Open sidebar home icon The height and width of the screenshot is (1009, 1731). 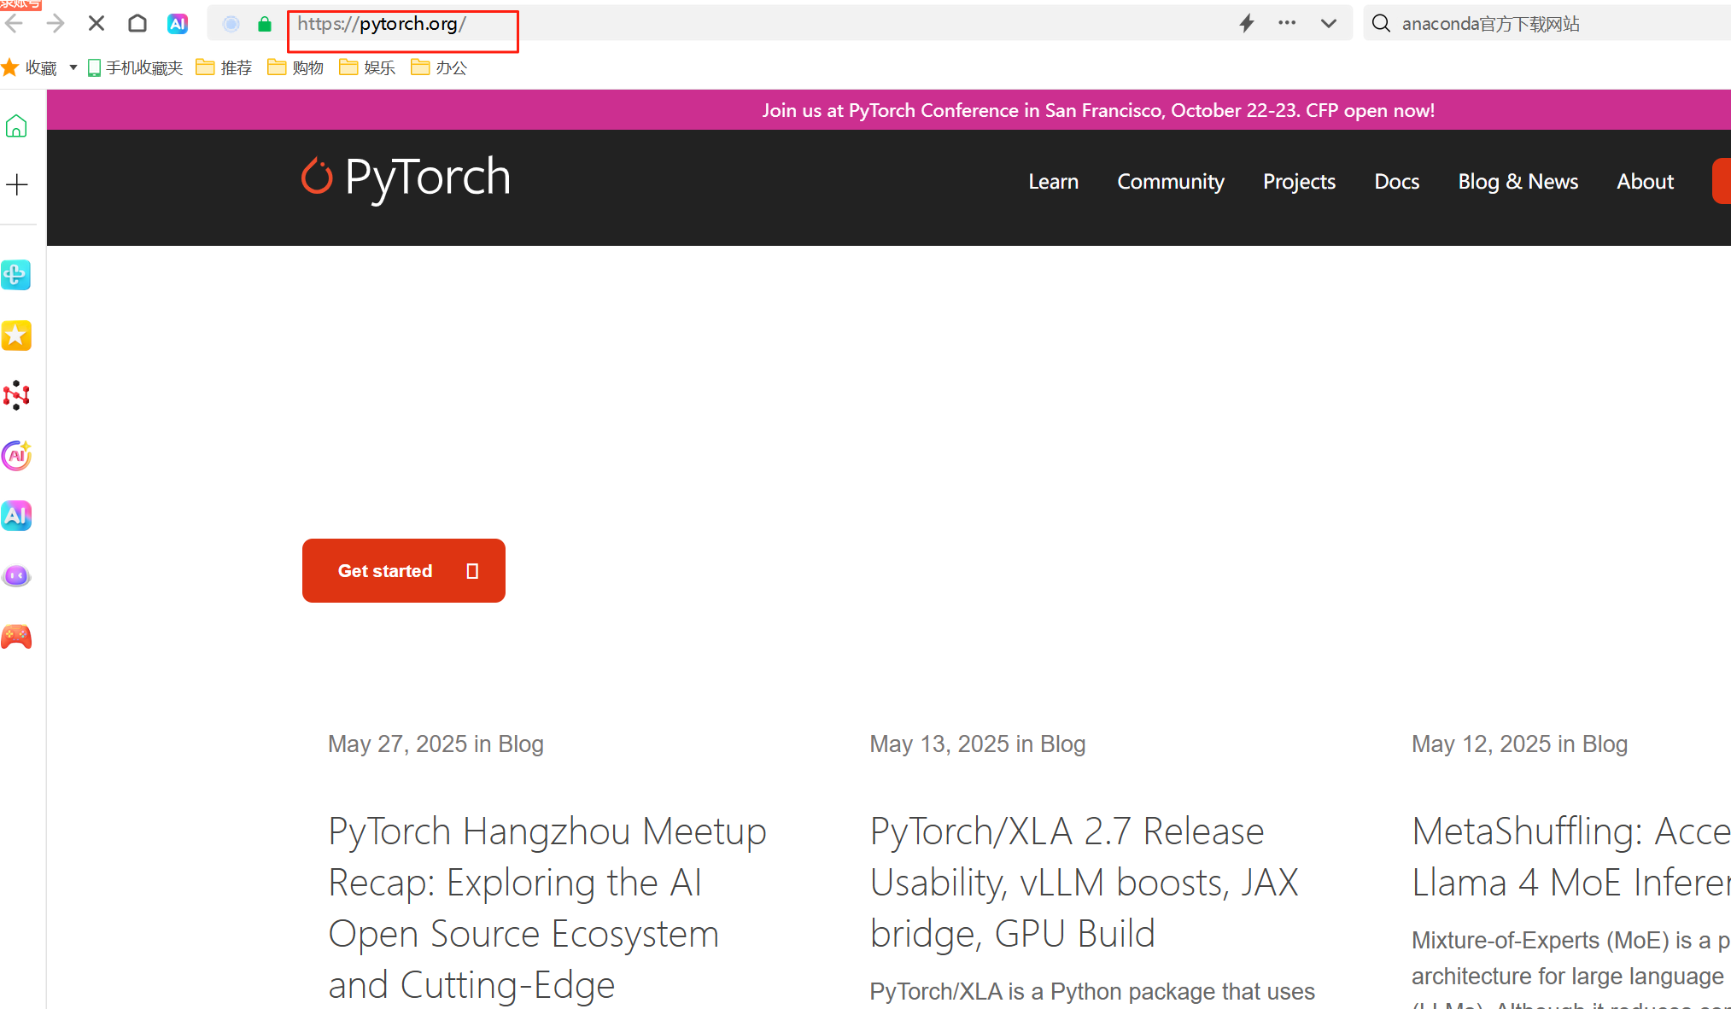(x=16, y=126)
